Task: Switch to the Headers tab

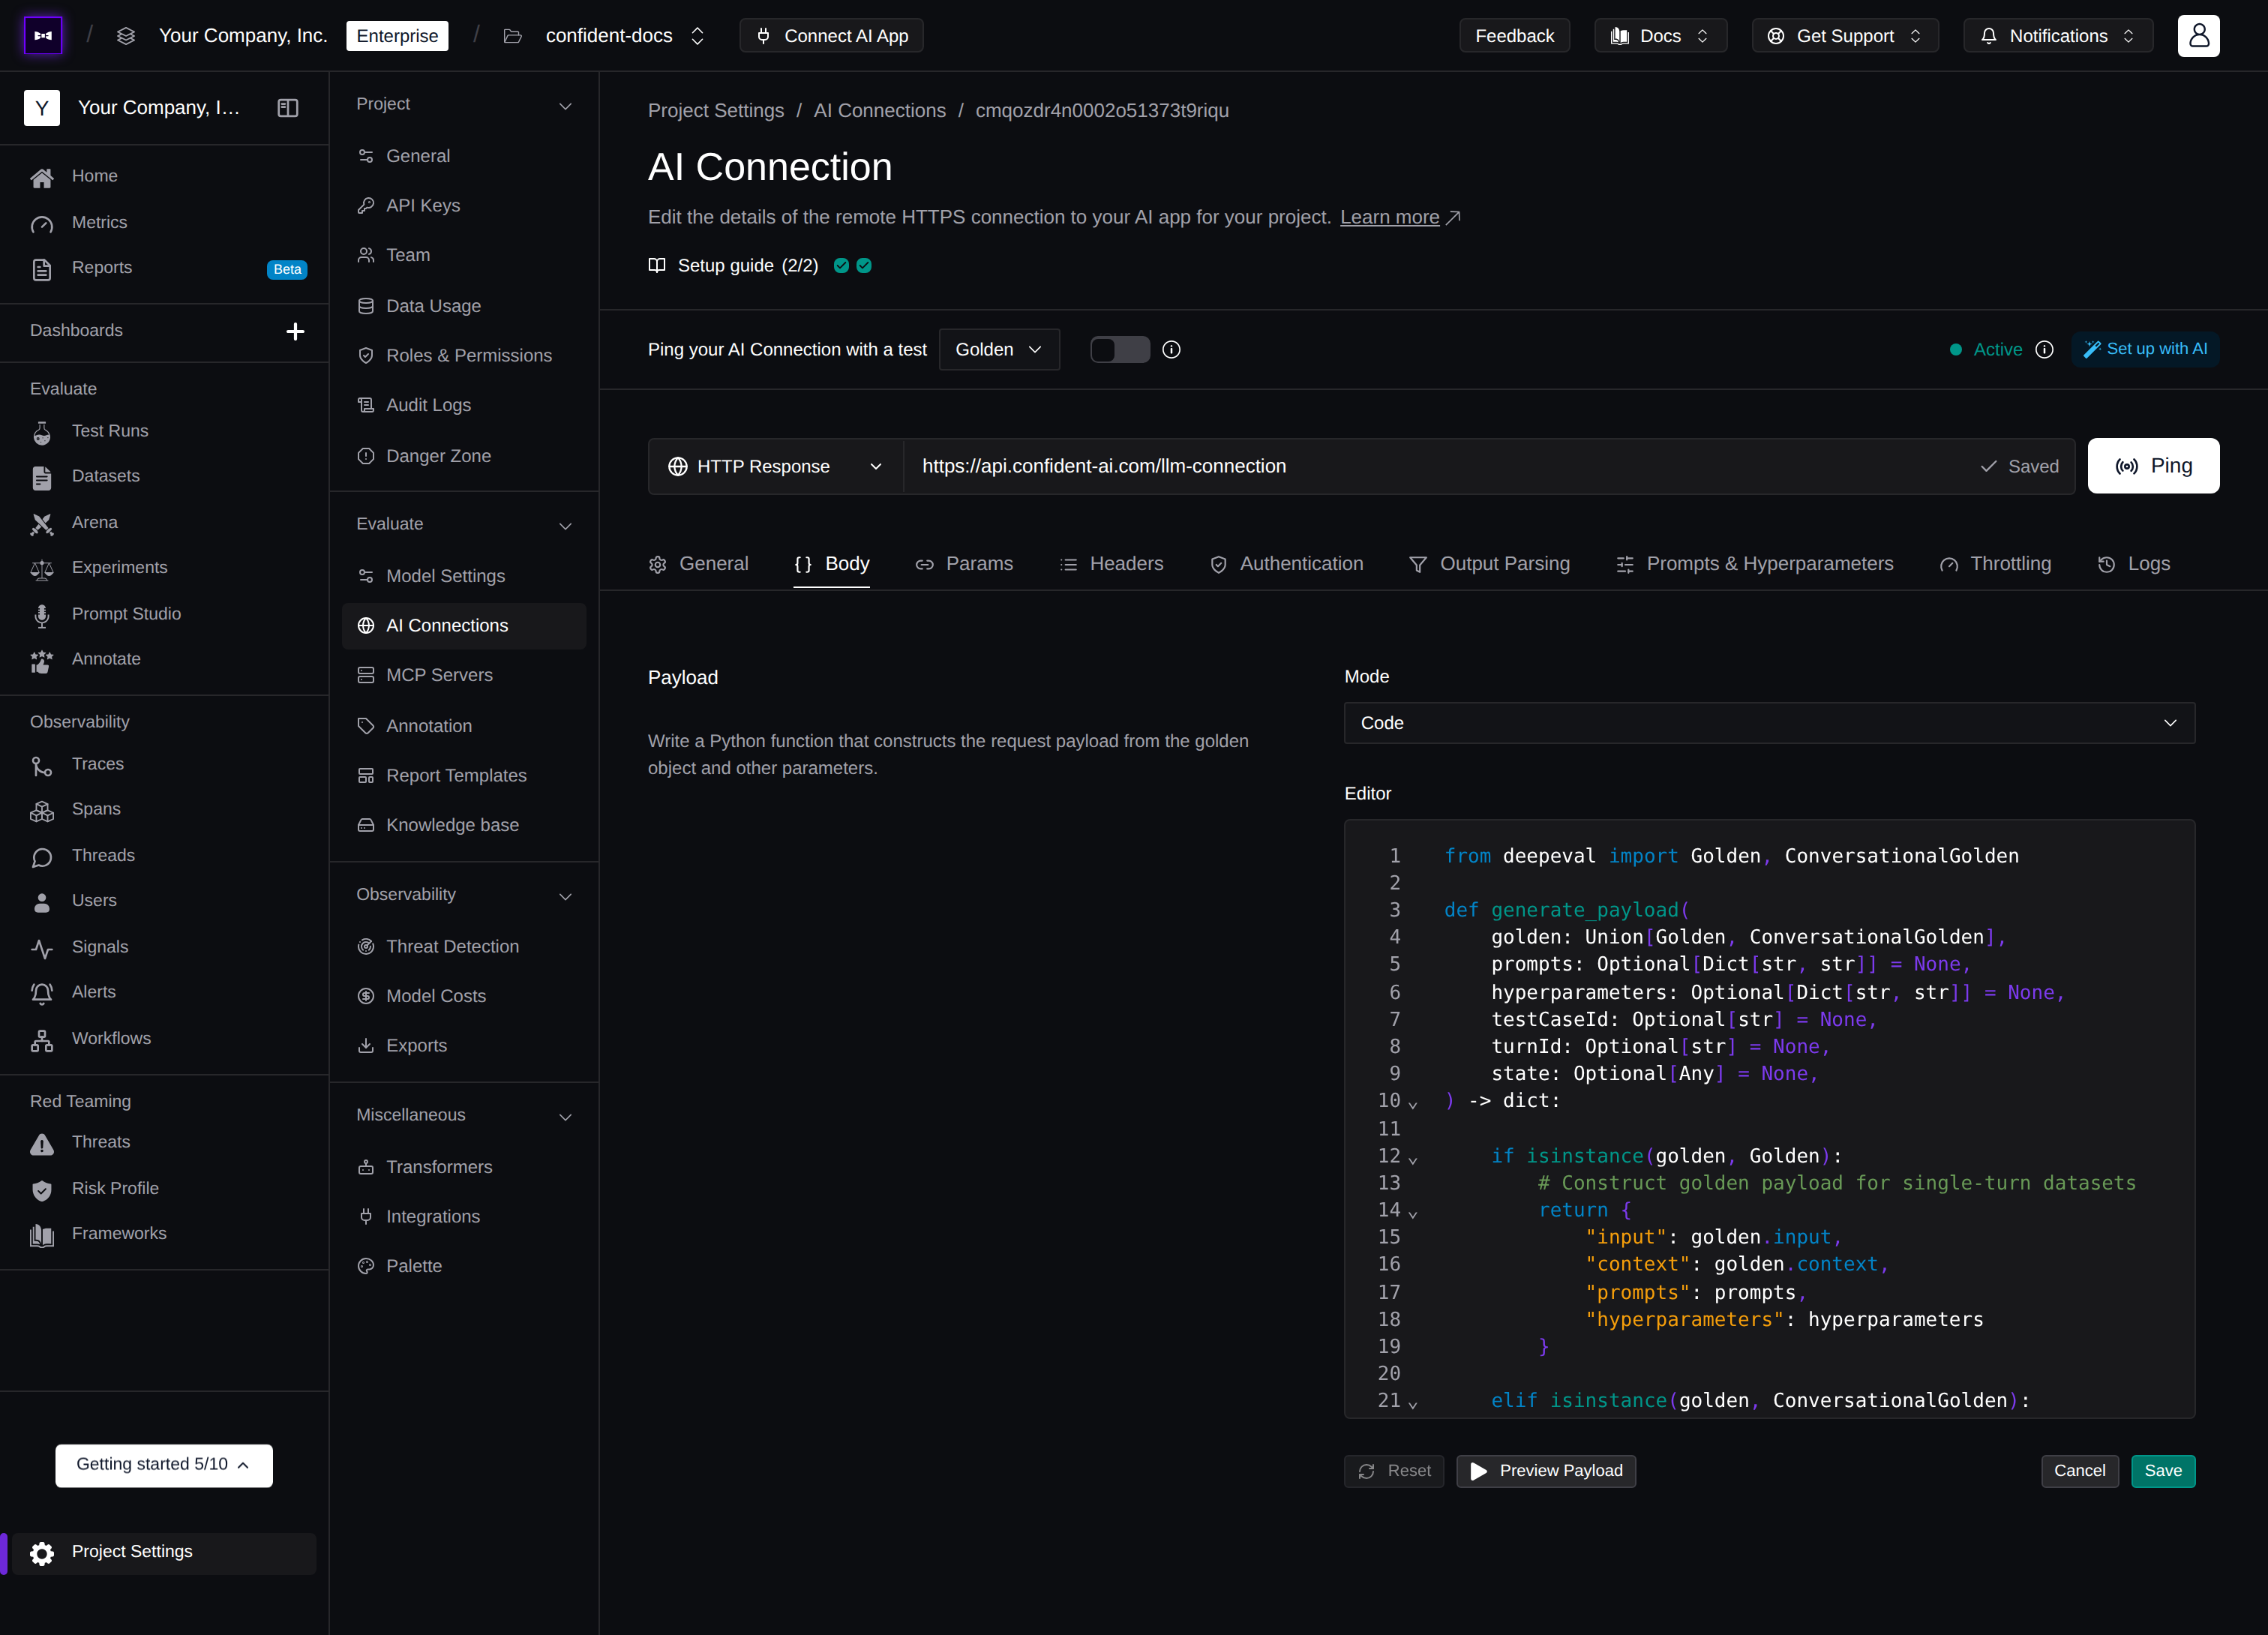Action: click(x=1111, y=564)
